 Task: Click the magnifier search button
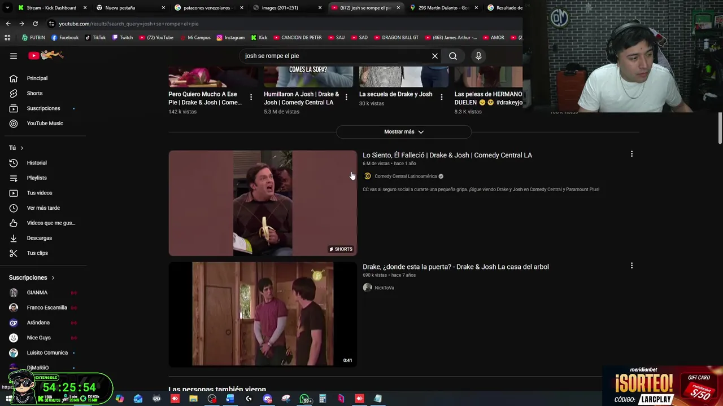click(453, 56)
